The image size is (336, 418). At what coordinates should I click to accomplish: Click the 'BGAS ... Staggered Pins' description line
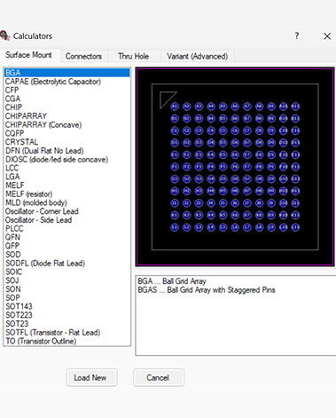pos(207,290)
